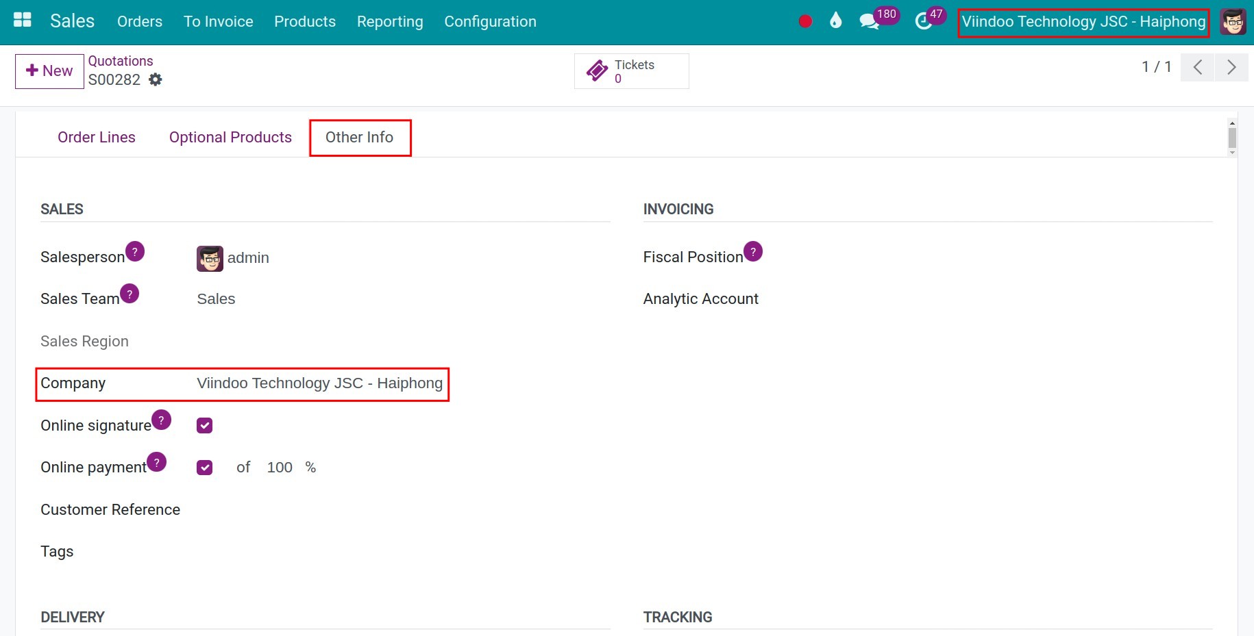Screen dimensions: 1254x636
Task: Go back to Quotations breadcrumb
Action: 121,61
